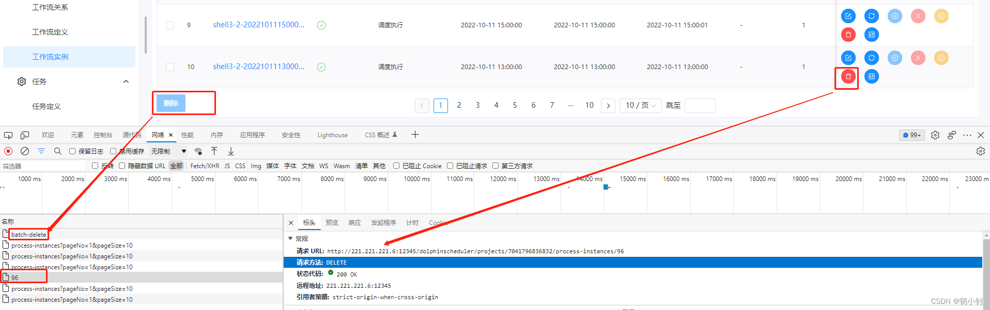The image size is (990, 310).
Task: Toggle device emulation in DevTools
Action: (25, 135)
